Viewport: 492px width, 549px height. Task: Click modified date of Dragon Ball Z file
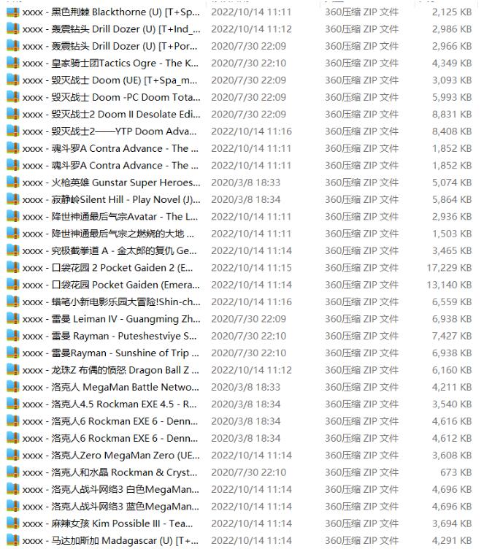click(251, 370)
